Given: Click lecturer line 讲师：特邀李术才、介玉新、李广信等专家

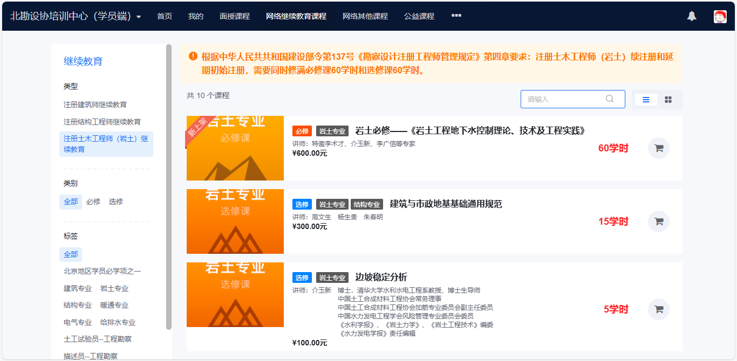Looking at the screenshot, I should coord(354,144).
